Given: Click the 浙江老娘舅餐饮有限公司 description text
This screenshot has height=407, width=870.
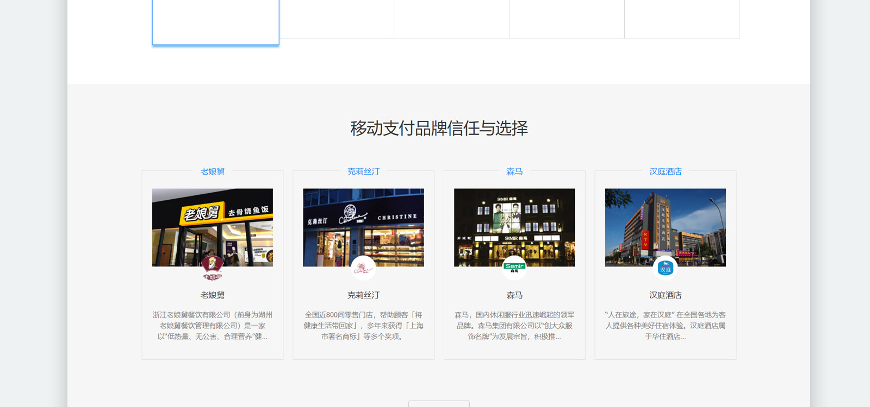Looking at the screenshot, I should click(x=213, y=326).
